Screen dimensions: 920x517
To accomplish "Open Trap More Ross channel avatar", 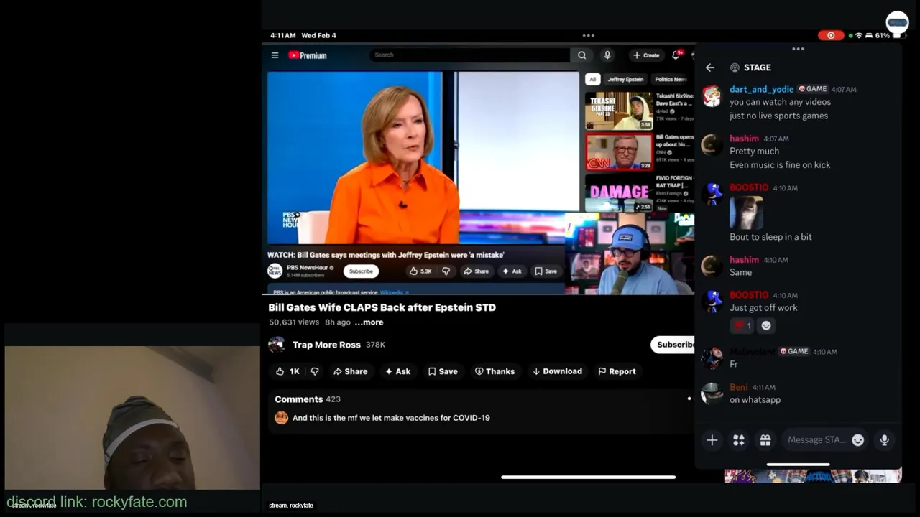I will point(277,345).
